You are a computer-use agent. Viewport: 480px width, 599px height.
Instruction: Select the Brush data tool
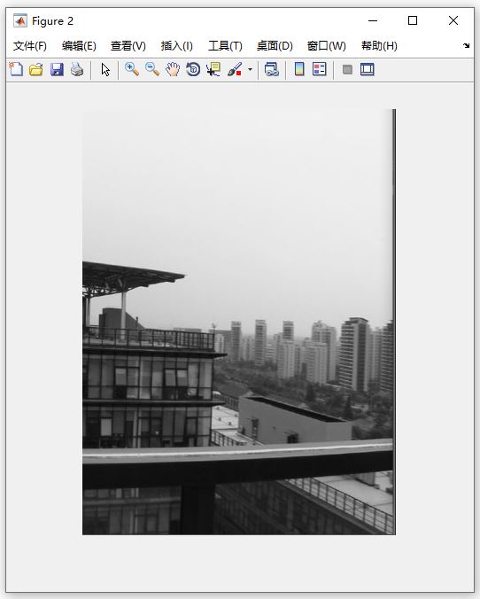pos(235,69)
